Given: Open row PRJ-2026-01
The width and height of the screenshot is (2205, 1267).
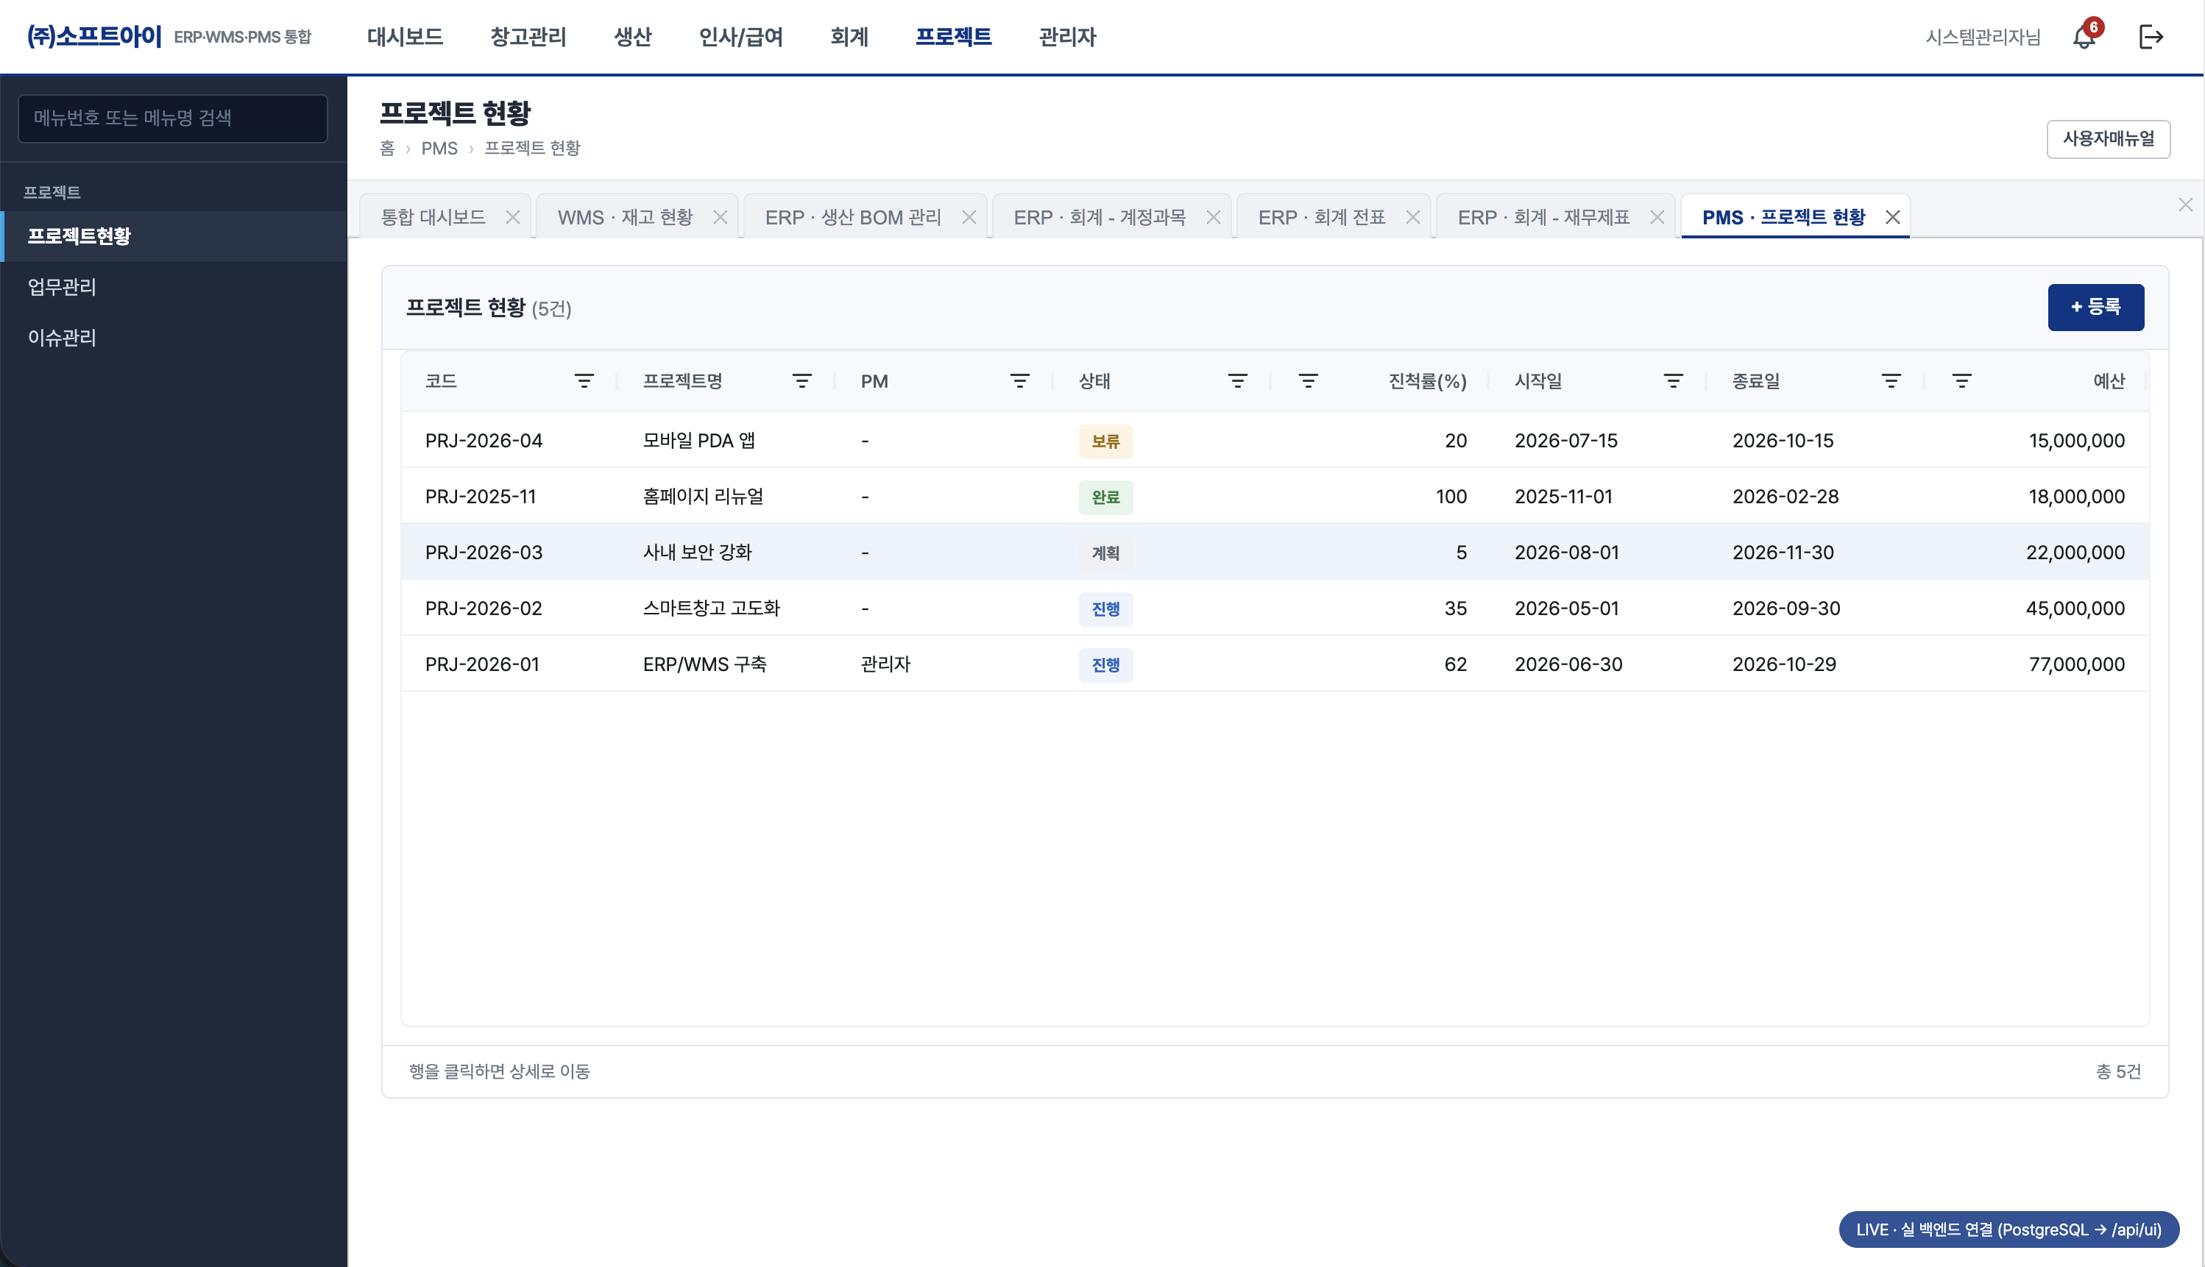Looking at the screenshot, I should [x=1274, y=664].
